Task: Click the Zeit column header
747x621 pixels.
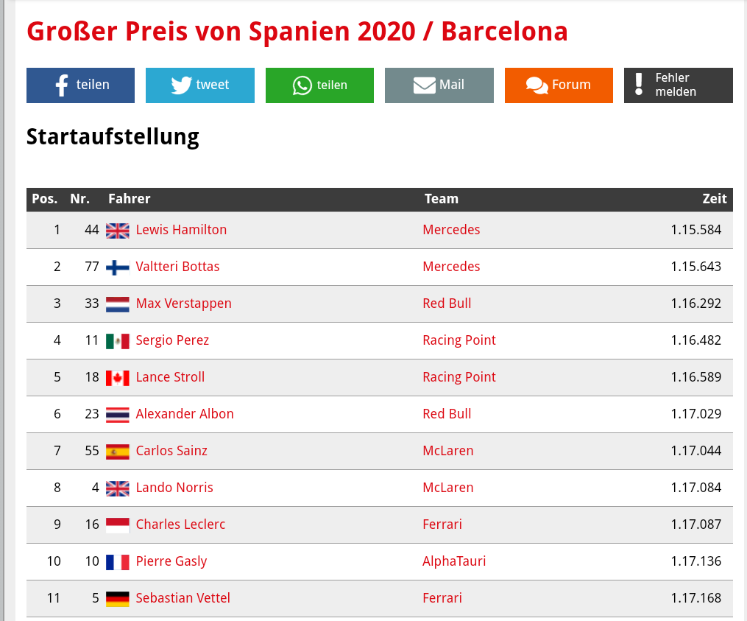Action: point(714,199)
